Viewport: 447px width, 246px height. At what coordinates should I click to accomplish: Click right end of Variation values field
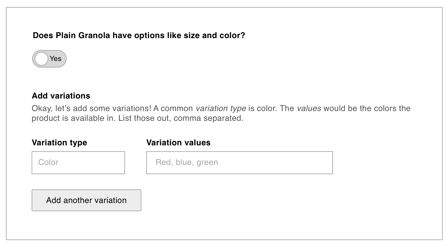pos(325,163)
